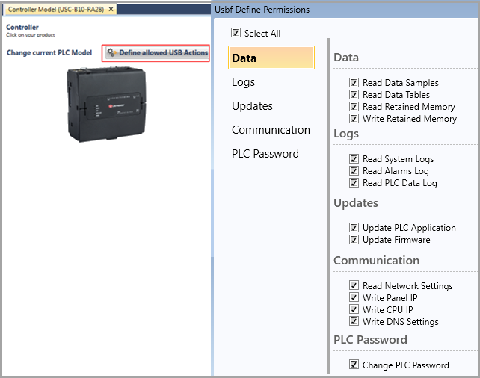Toggle Read Alarms Log checkbox

click(x=354, y=171)
